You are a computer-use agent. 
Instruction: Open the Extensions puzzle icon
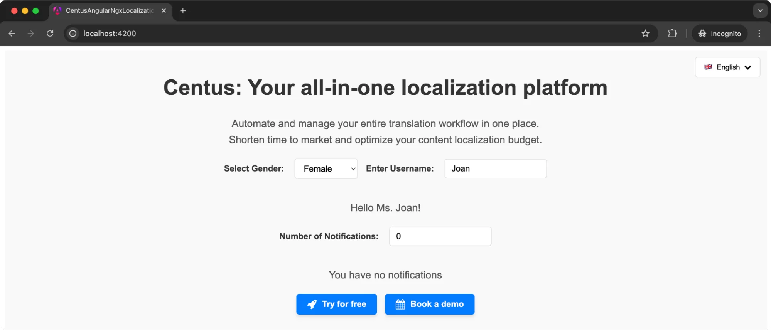(x=672, y=34)
